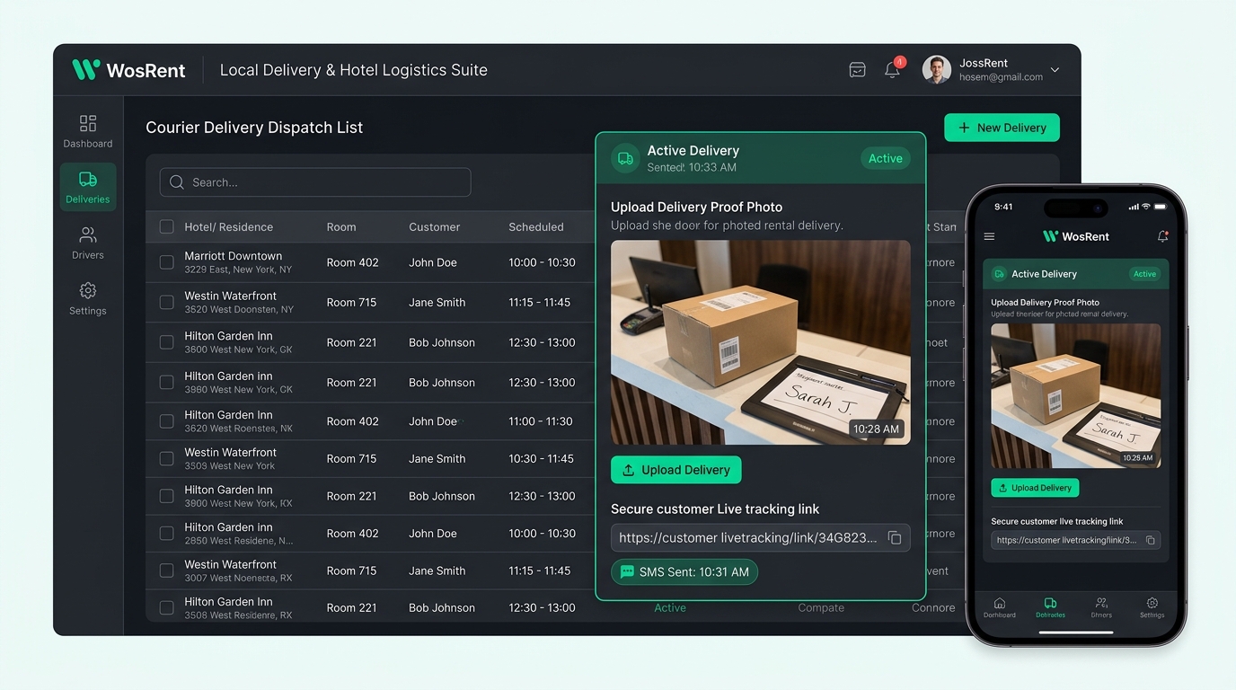Select the Hilton row scheduled 11:00 - 11:30
This screenshot has width=1236, height=690.
click(166, 421)
